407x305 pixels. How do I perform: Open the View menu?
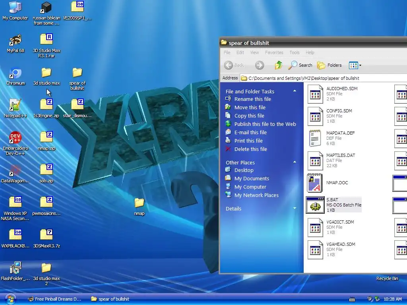tap(254, 52)
